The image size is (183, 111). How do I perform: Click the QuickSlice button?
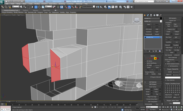point(168,42)
